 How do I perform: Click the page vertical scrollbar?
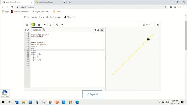point(186,36)
